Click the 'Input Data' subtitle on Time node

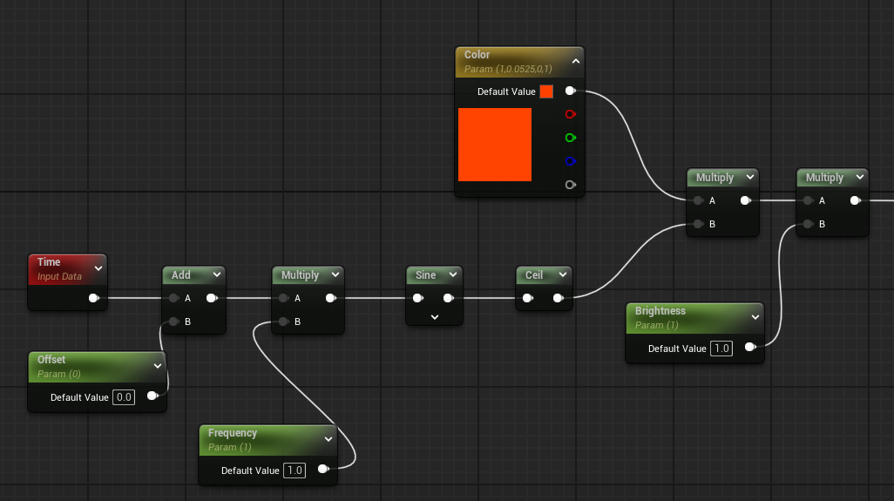coord(59,276)
